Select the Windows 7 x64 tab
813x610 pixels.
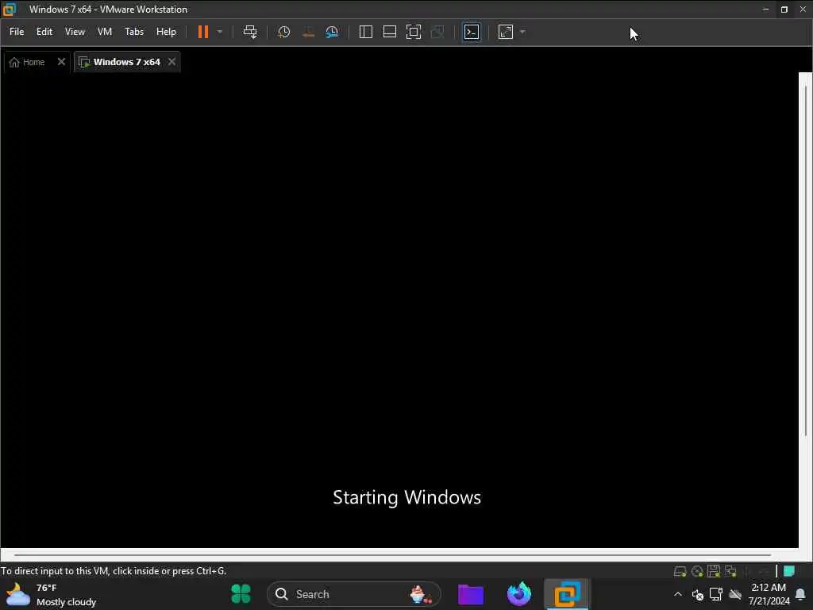click(x=121, y=62)
